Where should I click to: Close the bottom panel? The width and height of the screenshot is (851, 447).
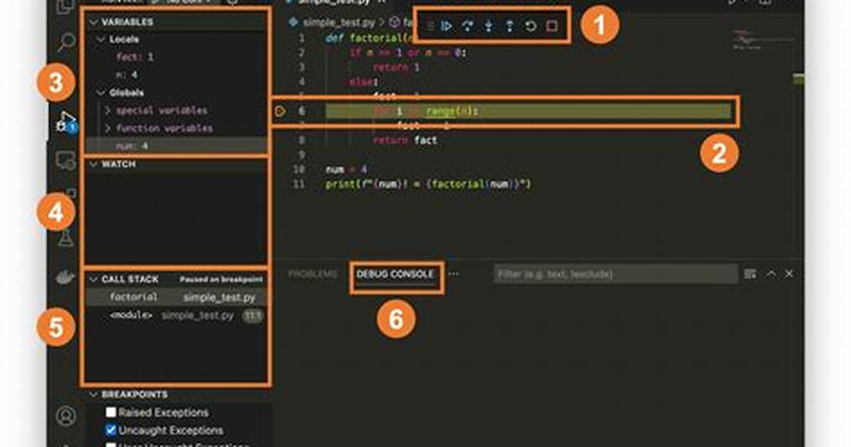(x=789, y=274)
